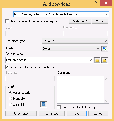This screenshot has width=114, height=121.
Task: Open the Download type dropdown
Action: click(x=75, y=41)
